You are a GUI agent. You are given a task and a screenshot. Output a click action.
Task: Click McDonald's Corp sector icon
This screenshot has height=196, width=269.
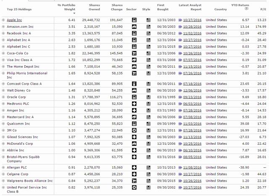tap(134, 144)
